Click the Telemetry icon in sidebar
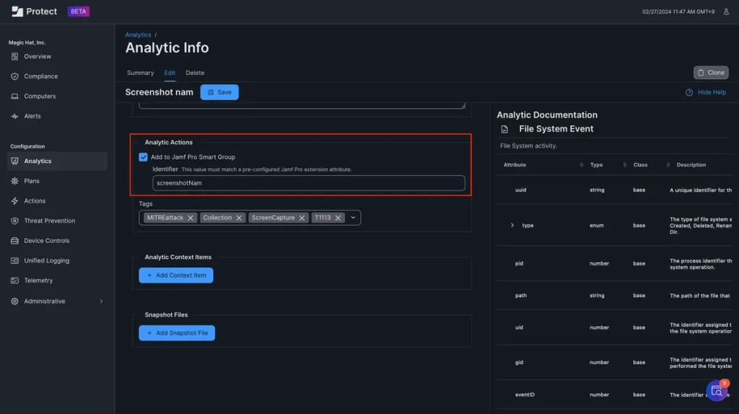Viewport: 739px width, 414px height. coord(15,281)
